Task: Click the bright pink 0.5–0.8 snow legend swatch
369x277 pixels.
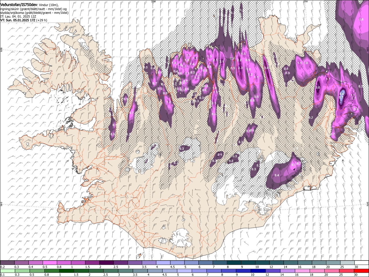Action: pyautogui.click(x=50, y=263)
